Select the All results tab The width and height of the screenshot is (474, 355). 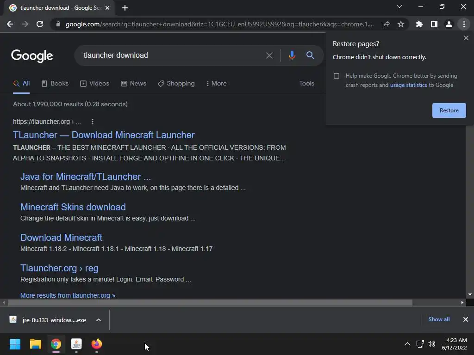(21, 84)
